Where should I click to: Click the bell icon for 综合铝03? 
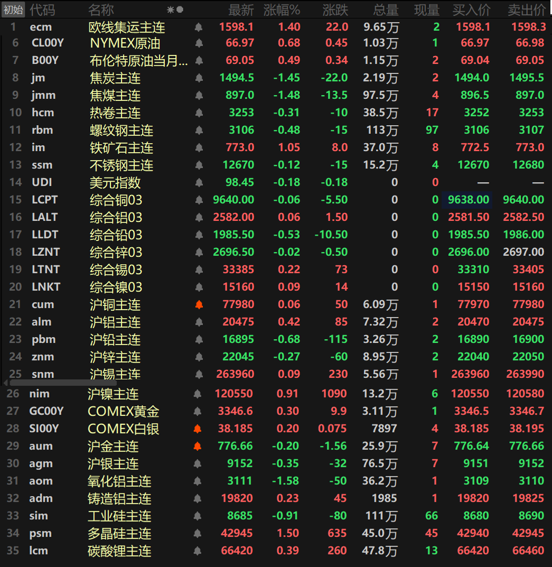click(x=199, y=217)
